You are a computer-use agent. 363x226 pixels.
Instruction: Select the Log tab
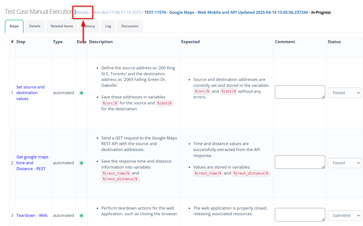pyautogui.click(x=108, y=26)
